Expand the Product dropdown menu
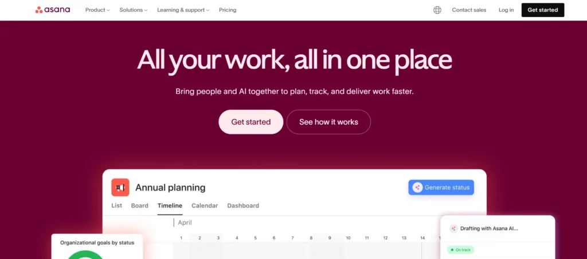Viewport: 587px width, 259px height. click(97, 10)
